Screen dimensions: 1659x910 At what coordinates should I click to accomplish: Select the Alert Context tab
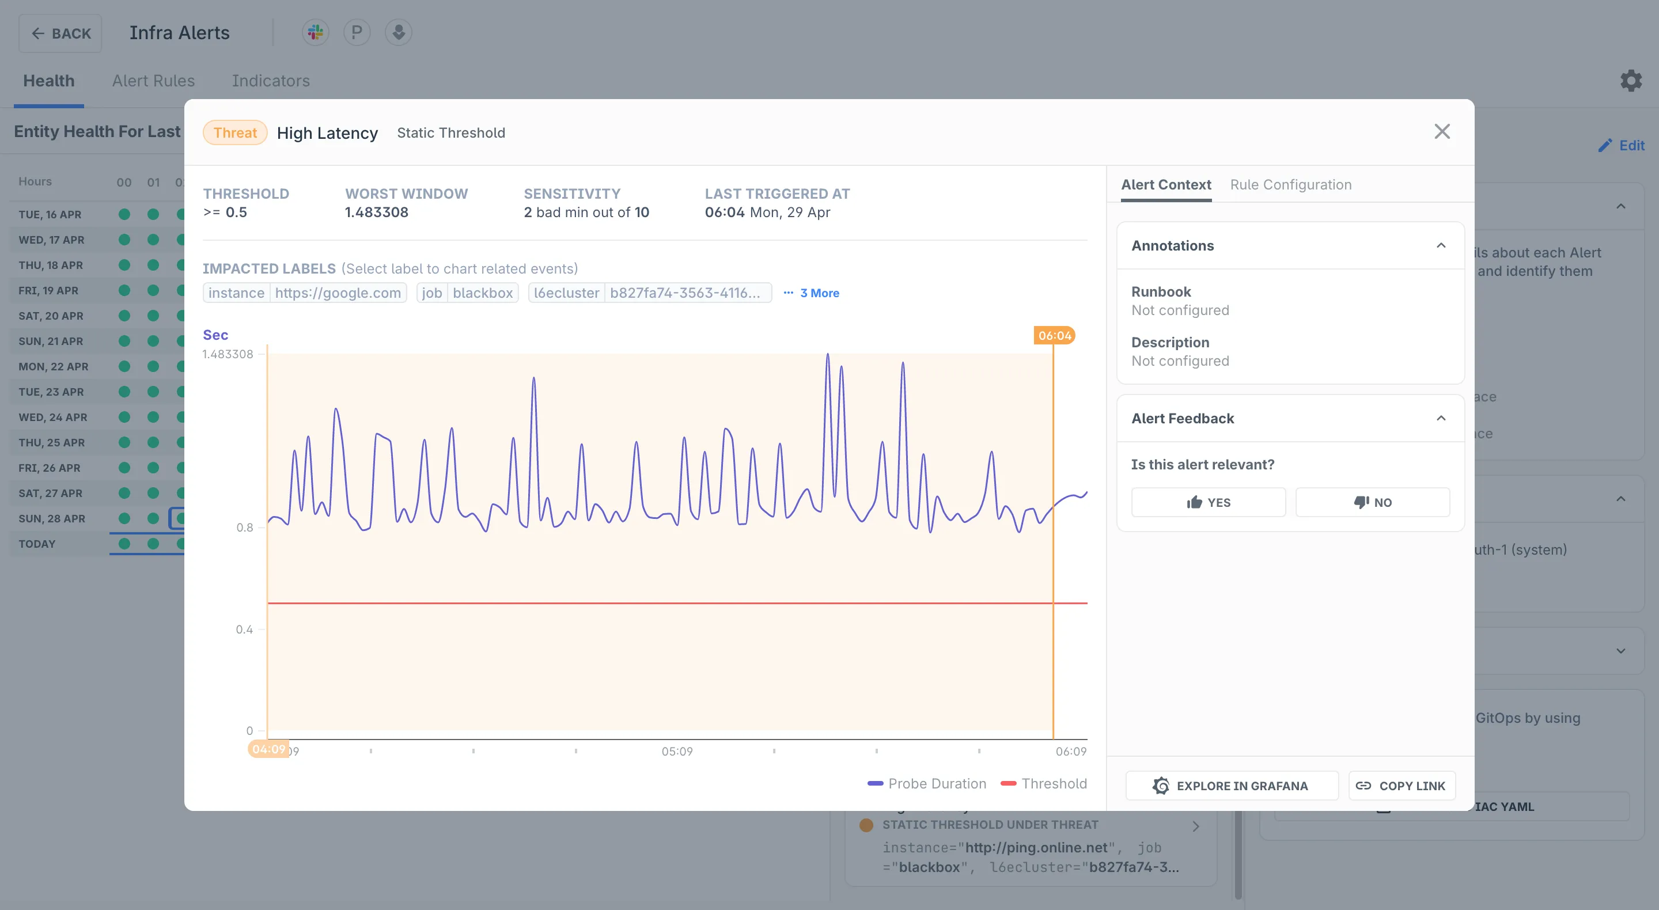pos(1166,184)
